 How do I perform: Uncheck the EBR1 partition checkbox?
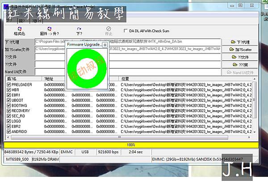click(9, 95)
